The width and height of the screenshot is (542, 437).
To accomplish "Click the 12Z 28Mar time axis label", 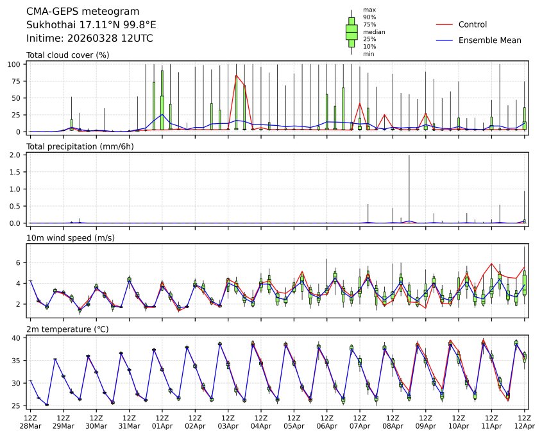I will pyautogui.click(x=30, y=421).
